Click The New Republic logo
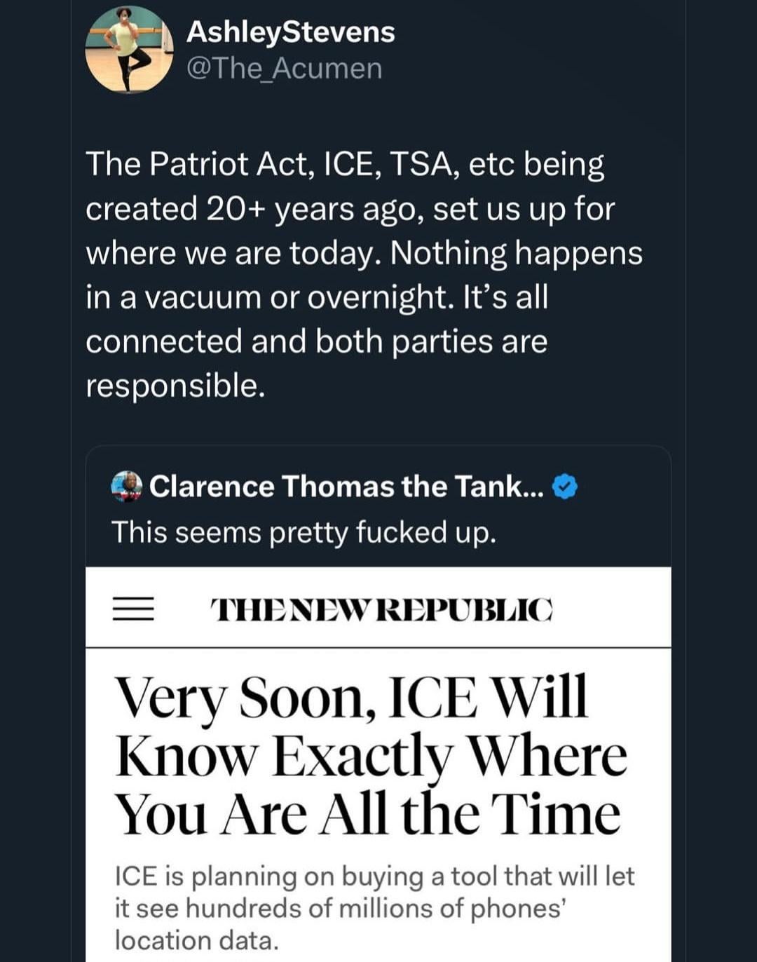757x962 pixels. tap(382, 609)
